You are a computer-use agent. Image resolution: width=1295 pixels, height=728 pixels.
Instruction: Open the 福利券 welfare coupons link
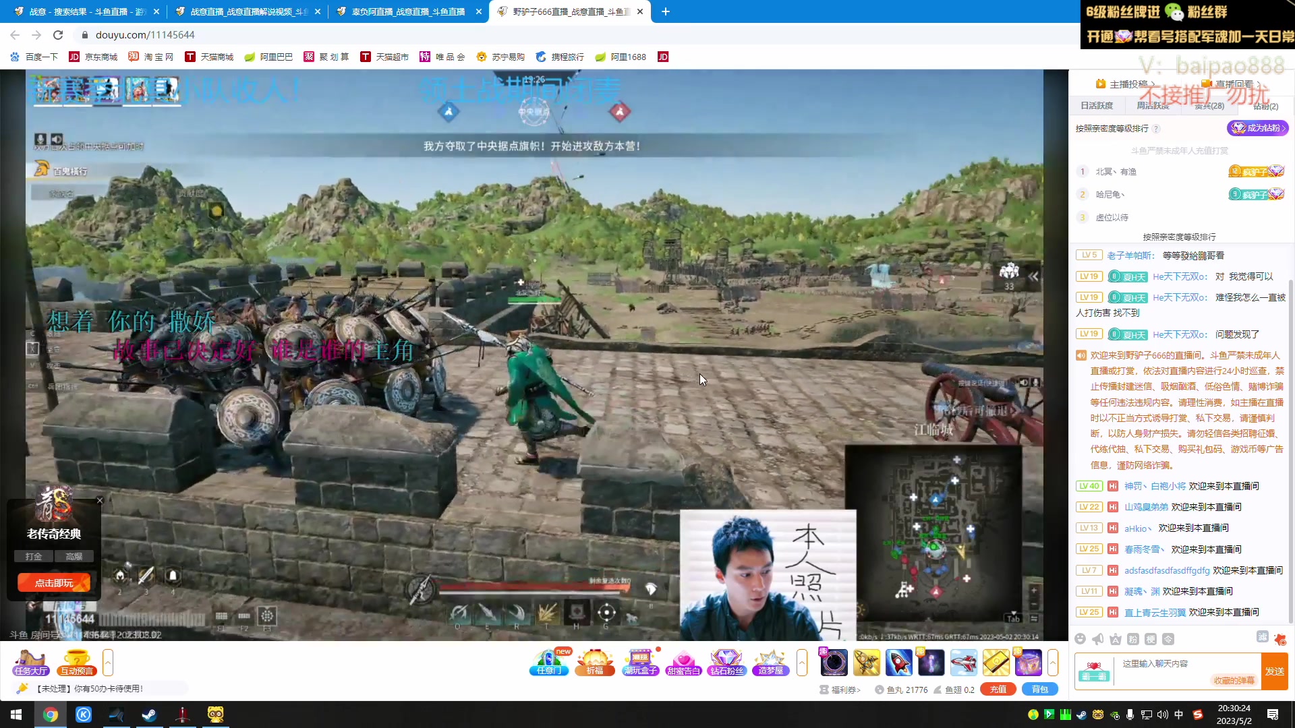(x=840, y=690)
